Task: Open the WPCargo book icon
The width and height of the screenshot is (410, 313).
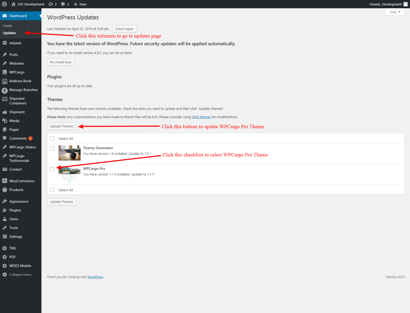Action: (x=5, y=72)
